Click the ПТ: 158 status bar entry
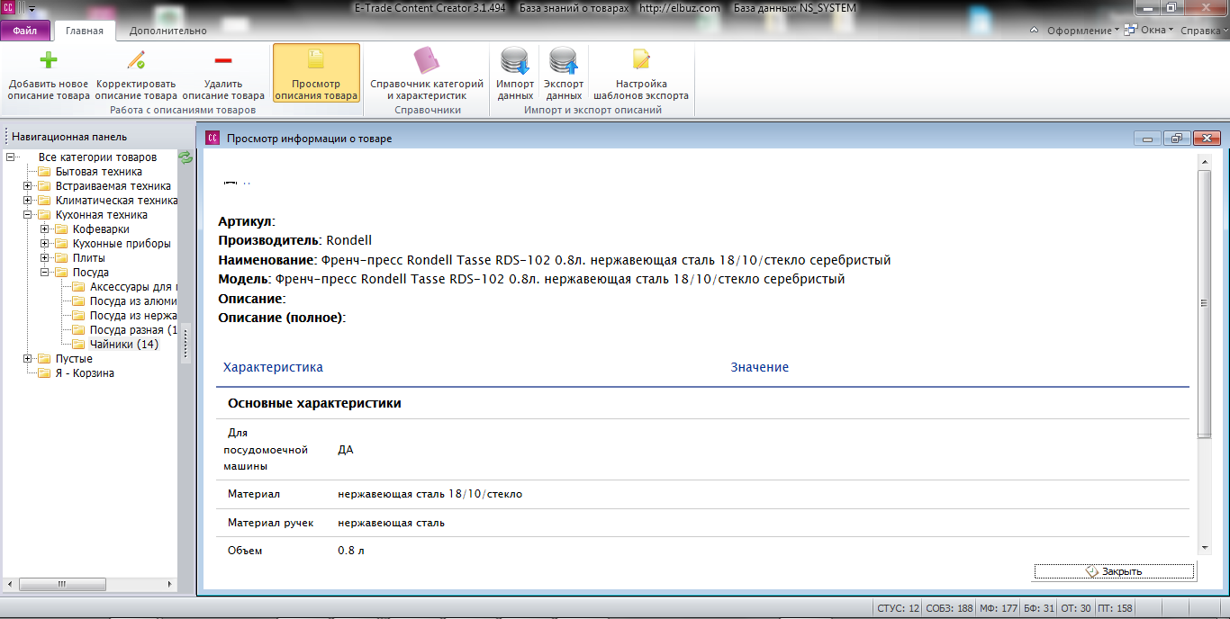This screenshot has height=619, width=1230. coord(1117,608)
